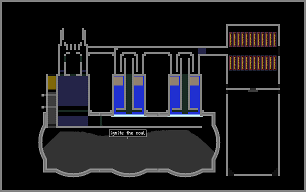Screen dimensions: 306x192
Task: Click the lower purple dotted block above the boiler
Action: coord(73,120)
